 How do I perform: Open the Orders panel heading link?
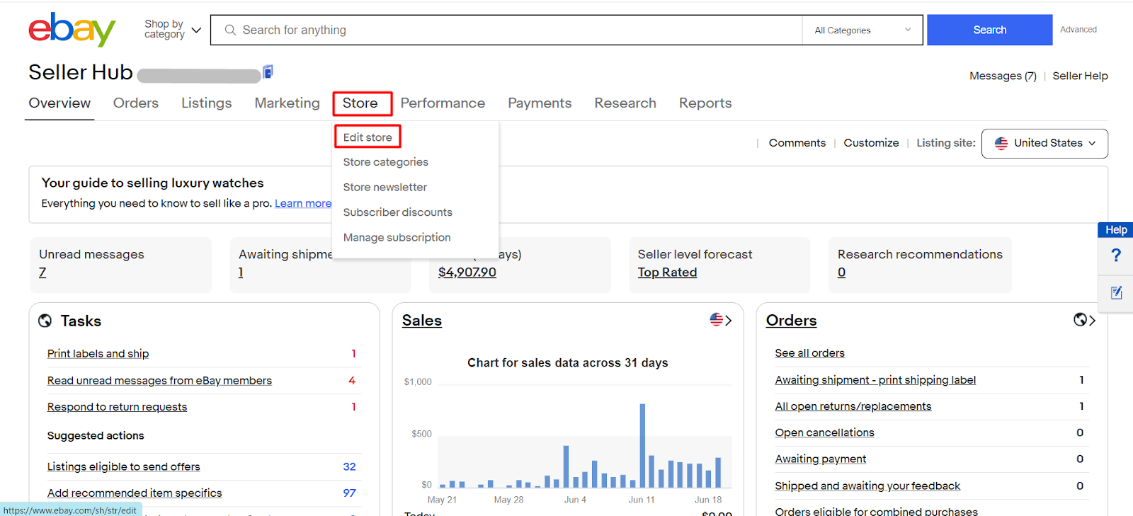pos(791,321)
